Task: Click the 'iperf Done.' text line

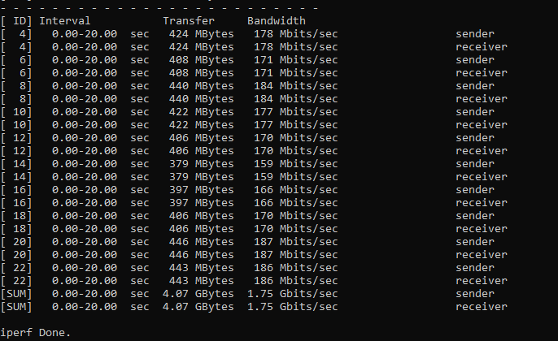Action: (x=36, y=332)
